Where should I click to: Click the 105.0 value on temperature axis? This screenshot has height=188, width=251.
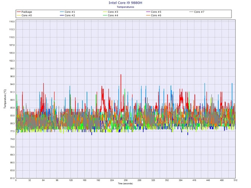12,53
